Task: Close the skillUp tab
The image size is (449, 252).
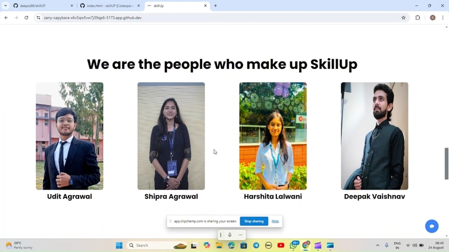Action: point(206,6)
